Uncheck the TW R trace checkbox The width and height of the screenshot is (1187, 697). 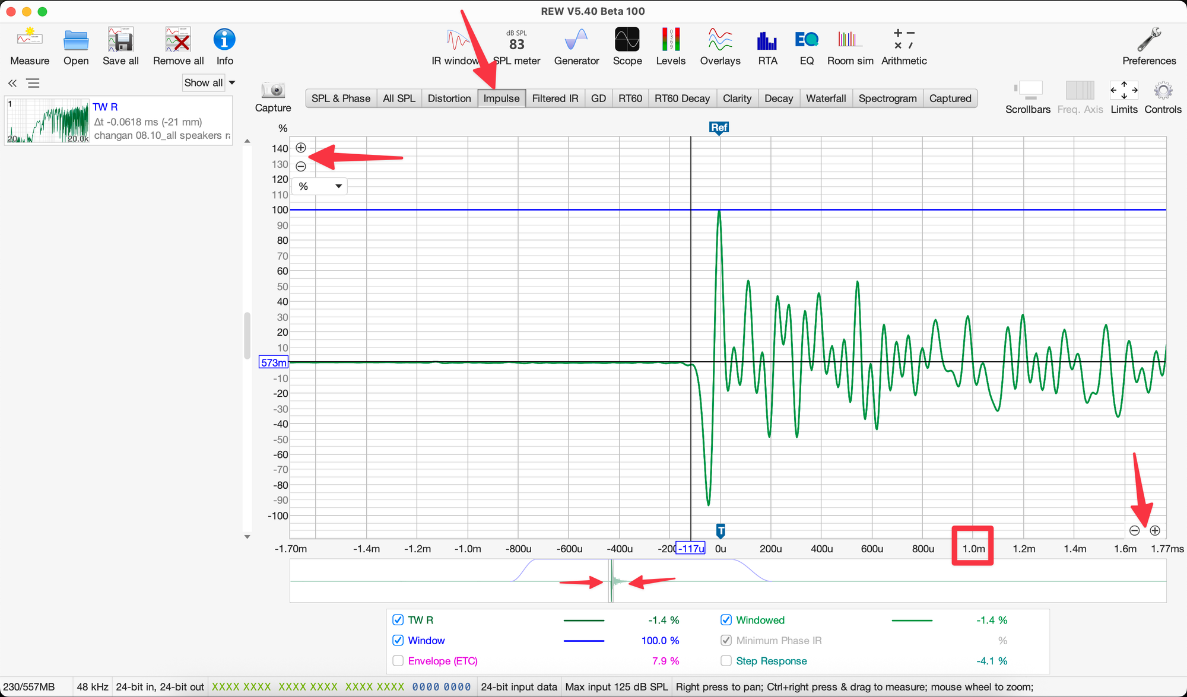398,620
